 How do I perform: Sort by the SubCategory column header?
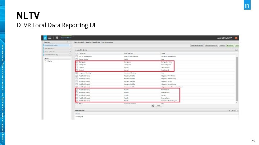pyautogui.click(x=128, y=53)
